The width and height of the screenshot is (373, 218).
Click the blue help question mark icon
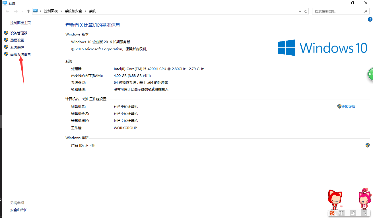(370, 19)
